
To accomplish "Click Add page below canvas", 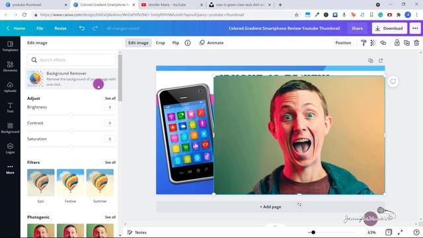I will [x=270, y=207].
